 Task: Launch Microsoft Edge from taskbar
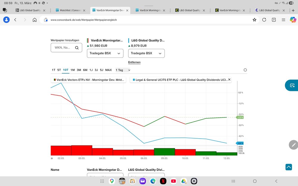(153, 181)
